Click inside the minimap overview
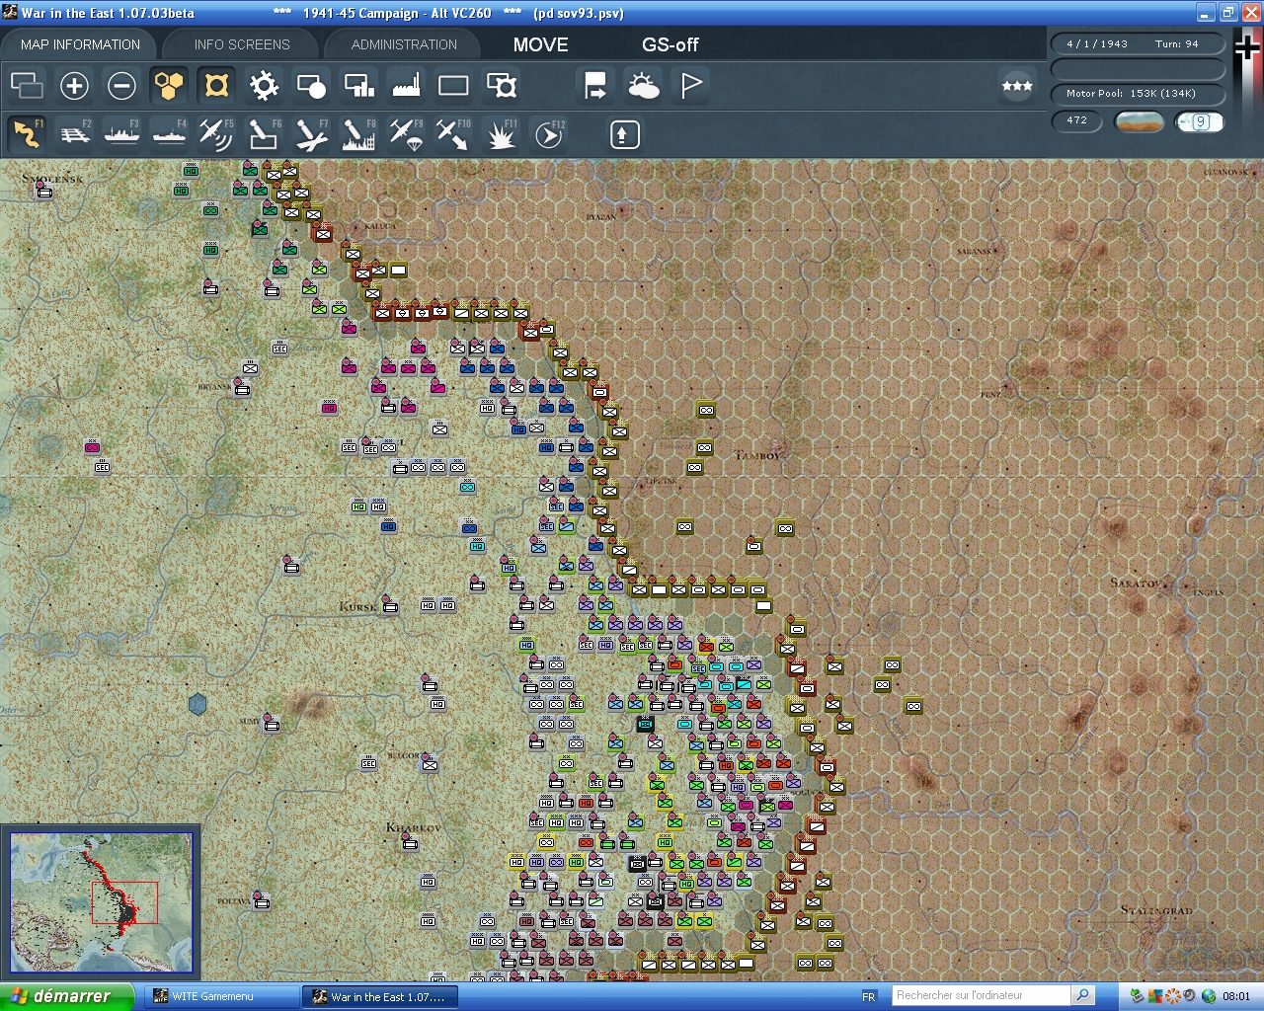Image resolution: width=1264 pixels, height=1011 pixels. click(101, 902)
